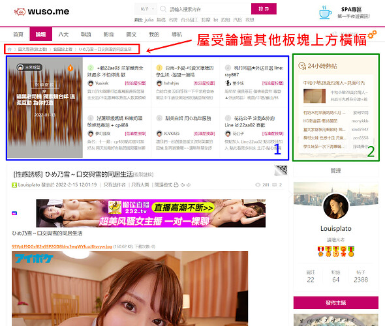Open avatar of user hshshjss
Screen dimensions: 385x326
[x=159, y=83]
